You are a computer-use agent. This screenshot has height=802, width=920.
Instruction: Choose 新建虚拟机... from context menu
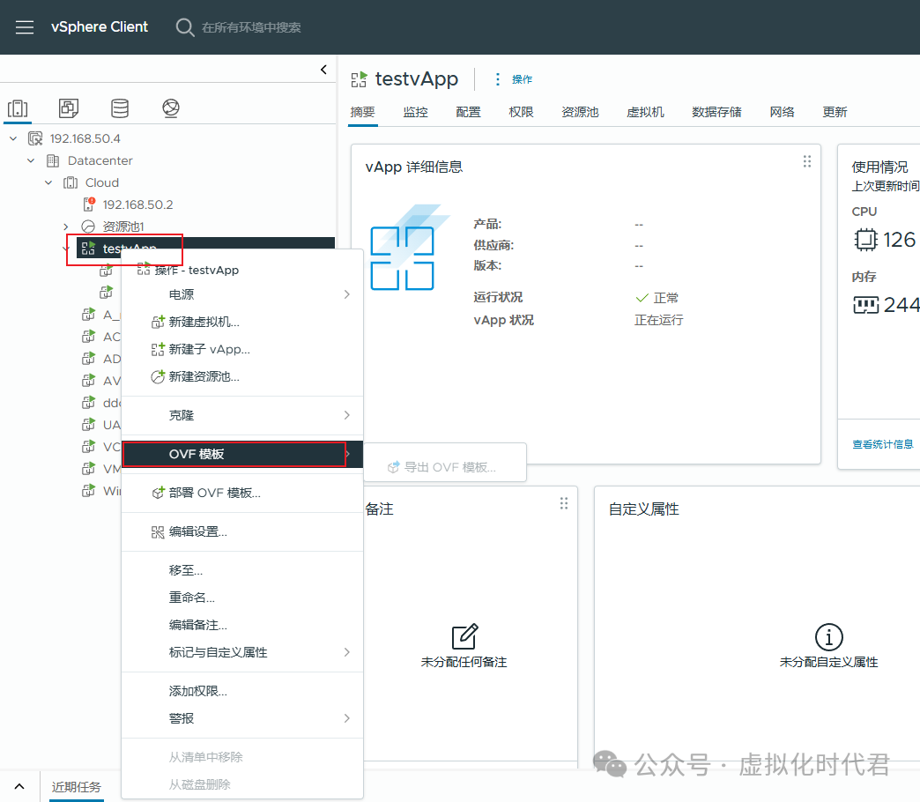pos(242,322)
